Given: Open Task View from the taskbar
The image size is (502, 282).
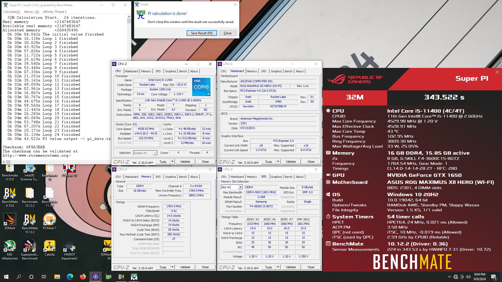Looking at the screenshot, I should pyautogui.click(x=44, y=277).
